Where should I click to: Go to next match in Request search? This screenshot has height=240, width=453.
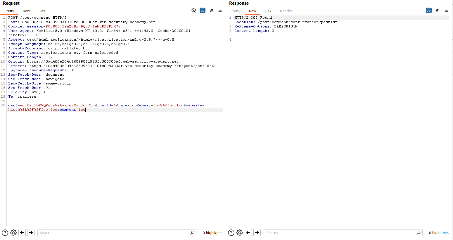coord(31,233)
